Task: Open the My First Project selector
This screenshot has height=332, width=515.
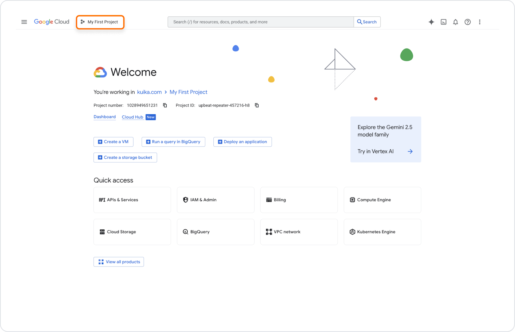Action: pos(100,22)
